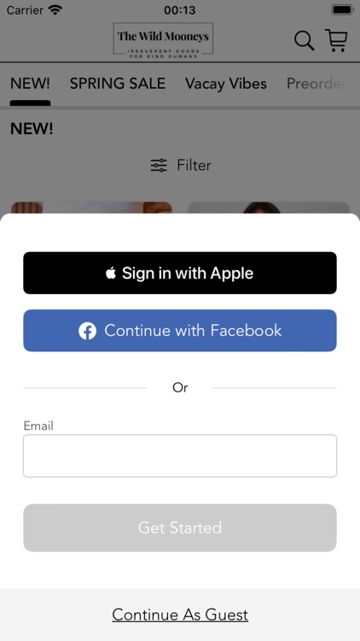The image size is (360, 641).
Task: Tap The Wild Mooneys logo
Action: click(163, 40)
